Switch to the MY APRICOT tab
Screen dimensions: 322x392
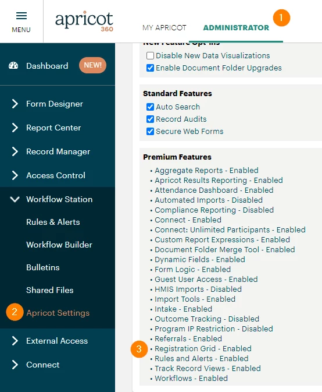pyautogui.click(x=164, y=27)
